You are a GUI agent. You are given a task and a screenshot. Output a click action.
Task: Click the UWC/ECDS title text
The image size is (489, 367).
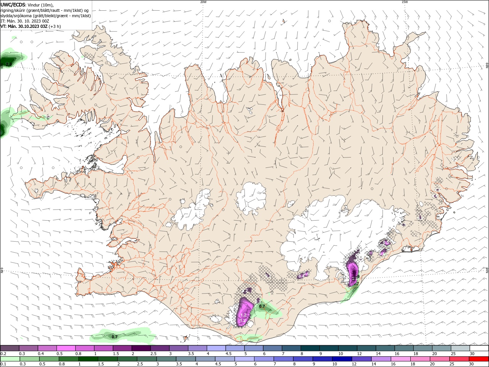tap(13, 5)
